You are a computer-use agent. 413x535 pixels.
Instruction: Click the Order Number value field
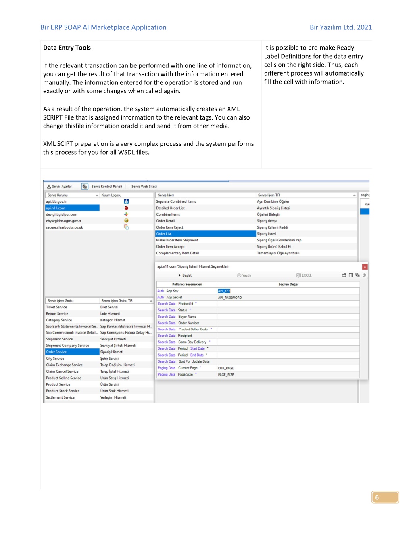[x=288, y=323]
